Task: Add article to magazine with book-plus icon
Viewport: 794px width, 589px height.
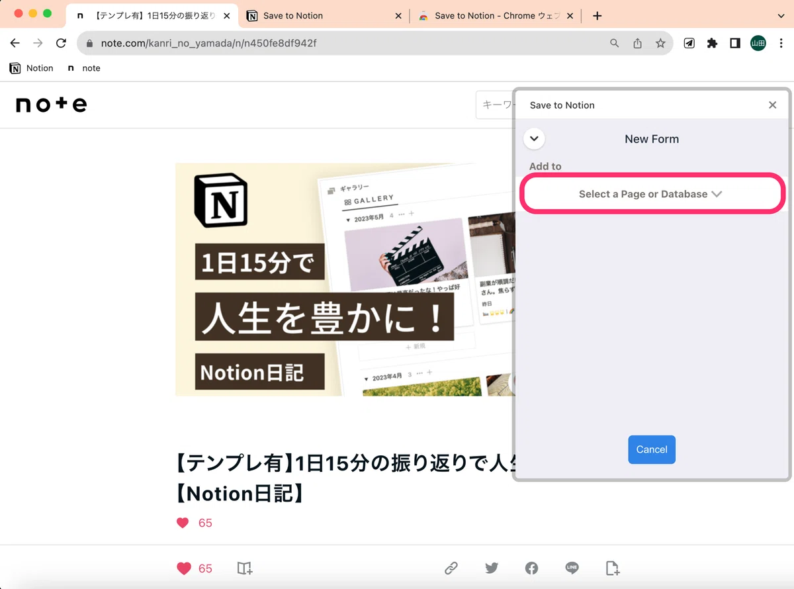Action: click(245, 568)
